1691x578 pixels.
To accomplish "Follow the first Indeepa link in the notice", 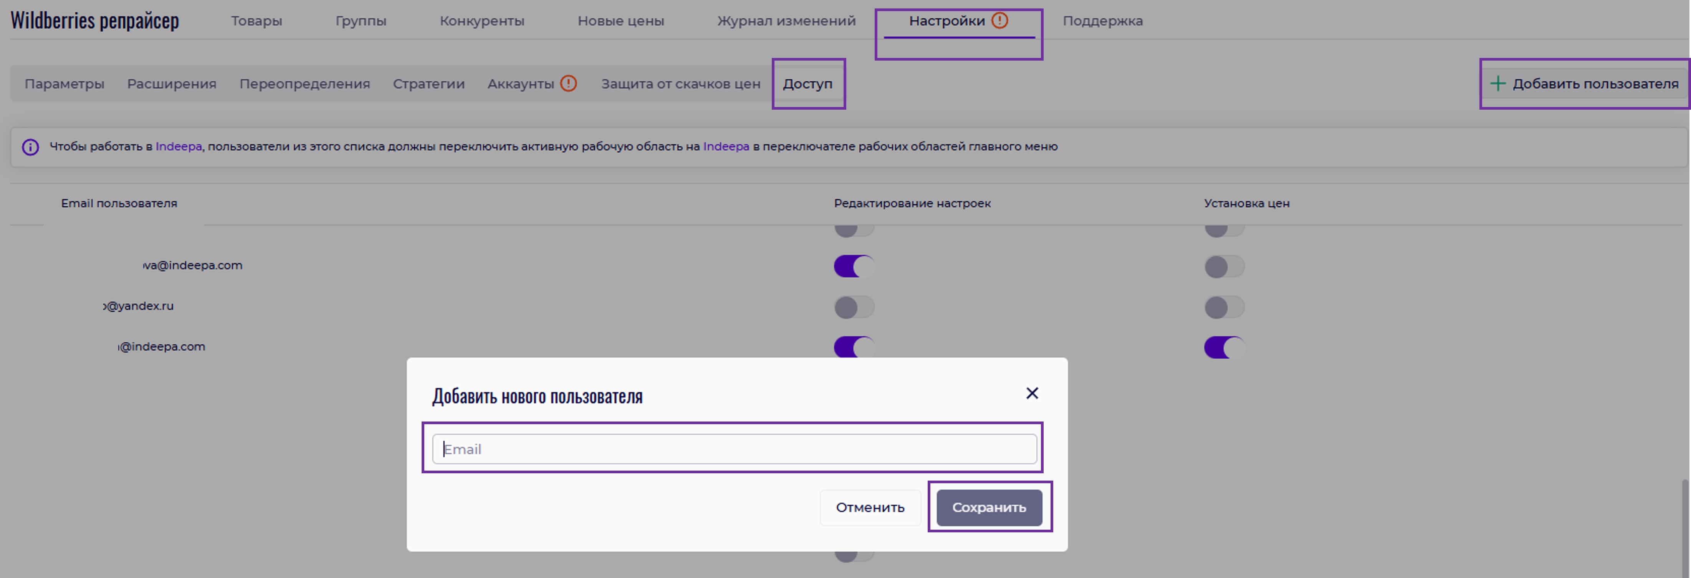I will (178, 146).
